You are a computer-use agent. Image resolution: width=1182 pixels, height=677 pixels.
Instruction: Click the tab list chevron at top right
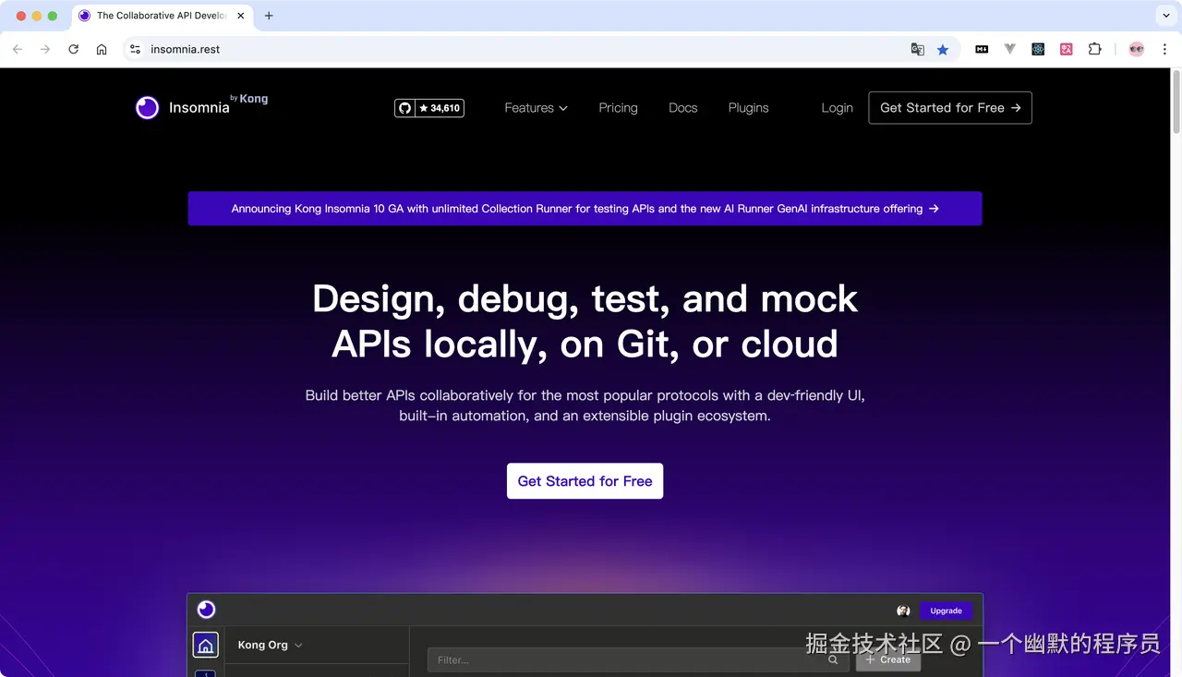[x=1165, y=15]
